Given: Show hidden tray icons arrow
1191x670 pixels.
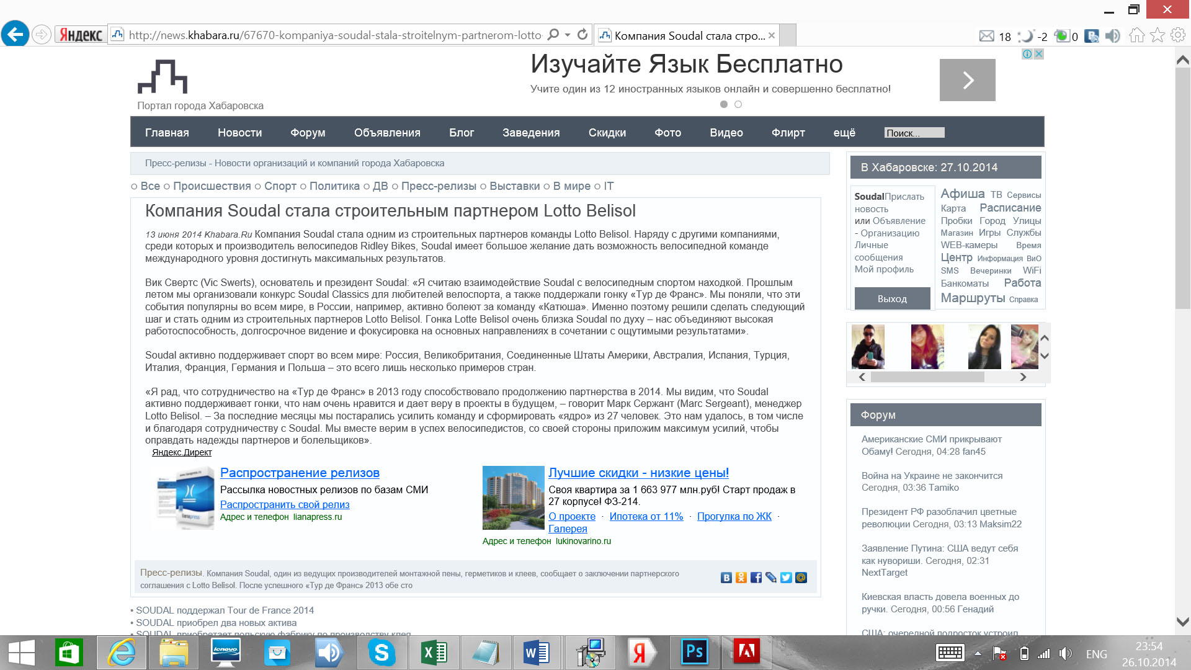Looking at the screenshot, I should point(978,654).
